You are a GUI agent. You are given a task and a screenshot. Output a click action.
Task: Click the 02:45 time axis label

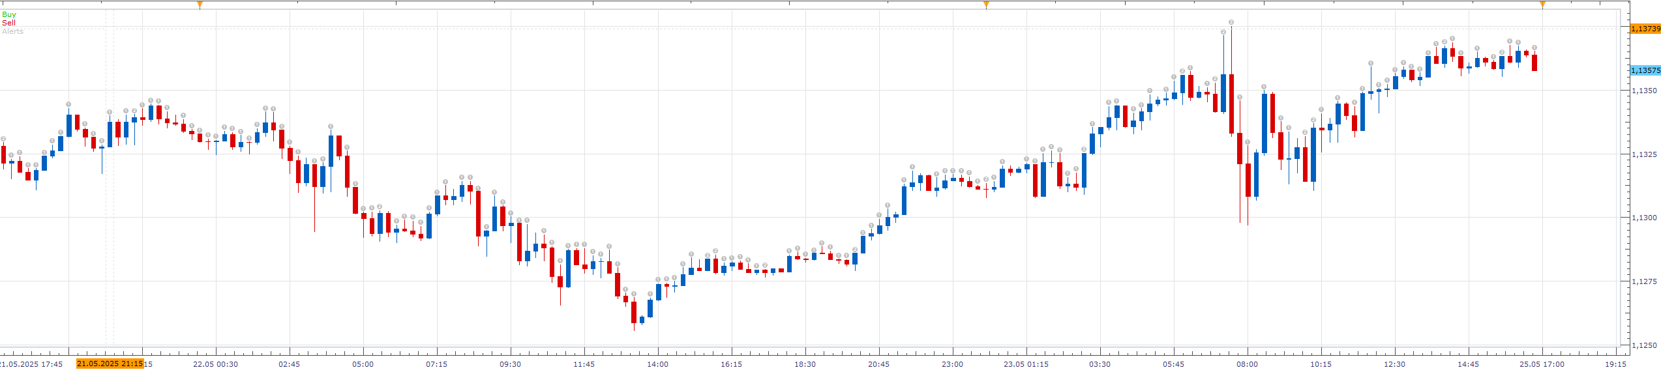coord(289,364)
